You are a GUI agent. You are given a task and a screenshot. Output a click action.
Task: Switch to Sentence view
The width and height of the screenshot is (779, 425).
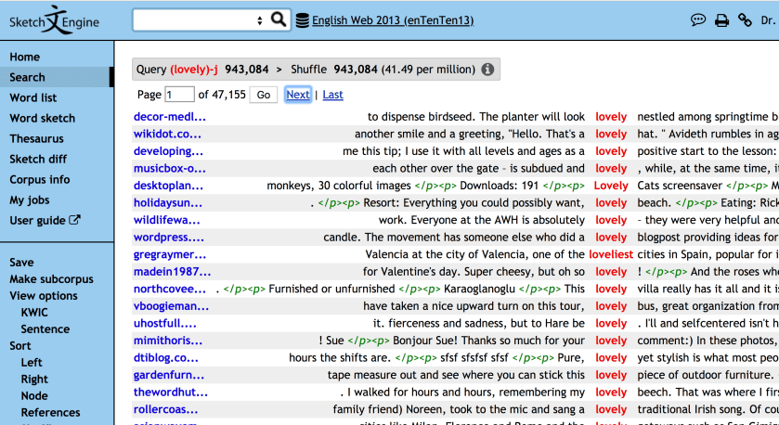(45, 329)
